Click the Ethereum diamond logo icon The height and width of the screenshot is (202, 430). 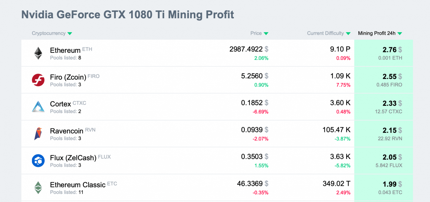[38, 53]
